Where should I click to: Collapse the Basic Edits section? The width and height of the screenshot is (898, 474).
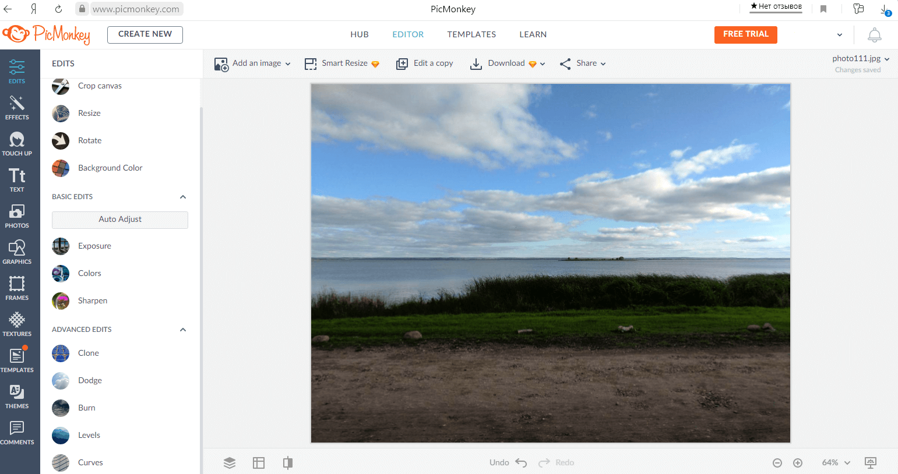pyautogui.click(x=183, y=197)
